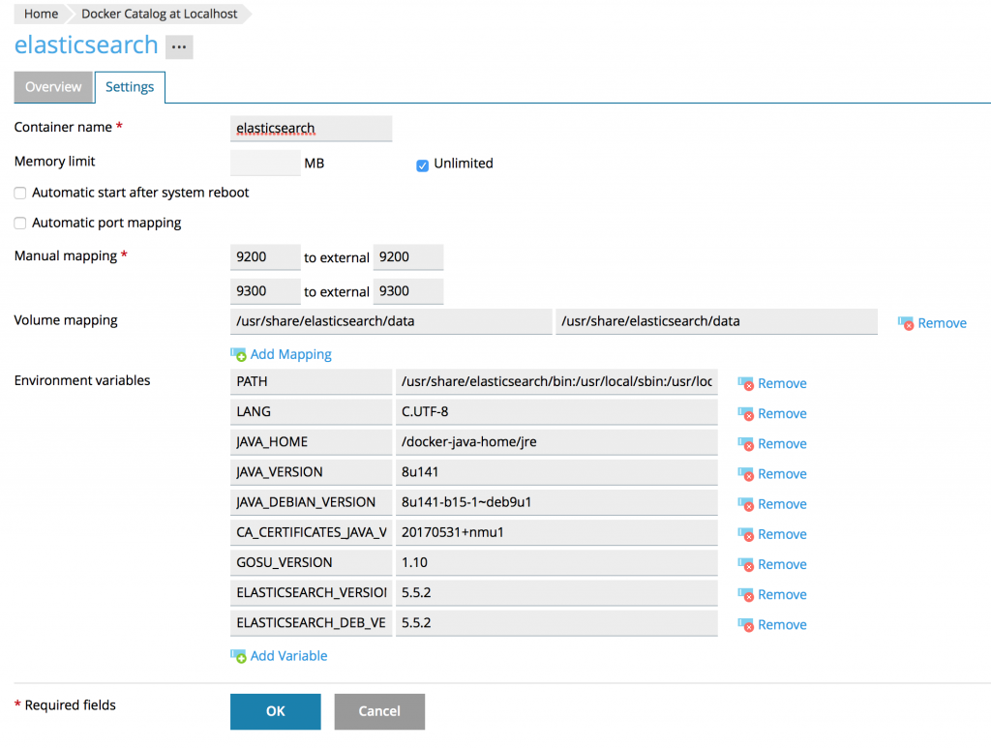Click Remove link for CA_CERTIFICATES_JAVA variable
The height and width of the screenshot is (748, 991).
pos(782,534)
